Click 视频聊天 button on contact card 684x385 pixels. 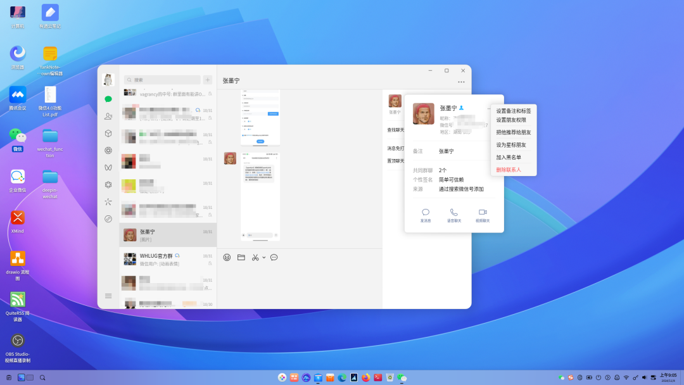pyautogui.click(x=483, y=215)
